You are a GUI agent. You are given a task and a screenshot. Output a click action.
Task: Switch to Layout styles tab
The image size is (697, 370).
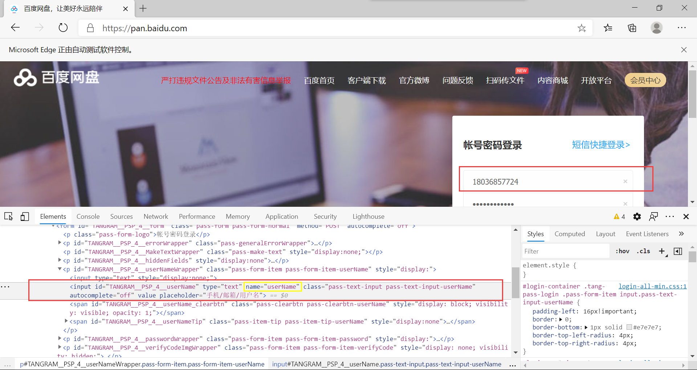coord(606,234)
